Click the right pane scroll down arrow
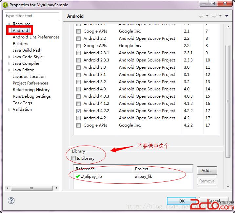Viewport: 235px width, 213px height. pyautogui.click(x=228, y=187)
